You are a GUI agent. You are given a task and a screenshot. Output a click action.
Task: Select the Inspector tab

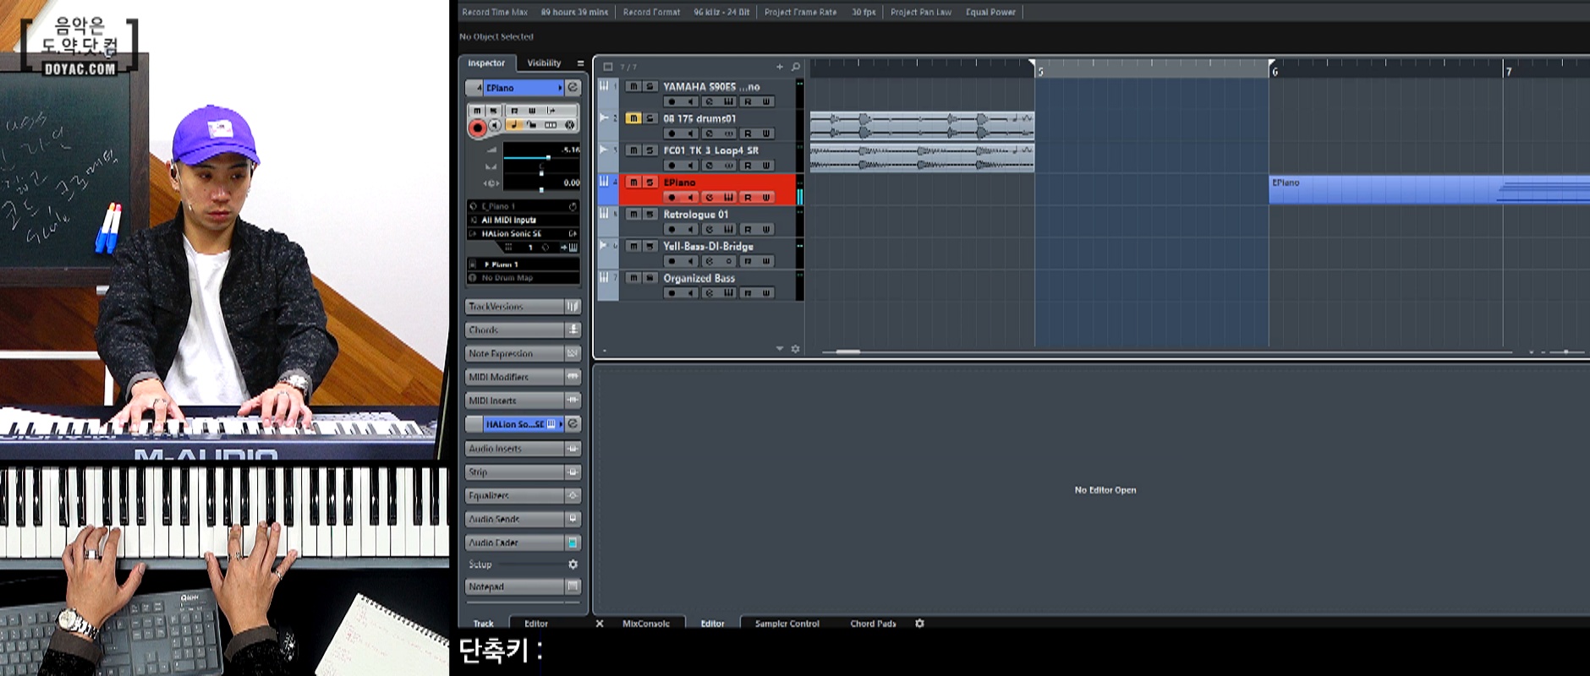point(486,63)
